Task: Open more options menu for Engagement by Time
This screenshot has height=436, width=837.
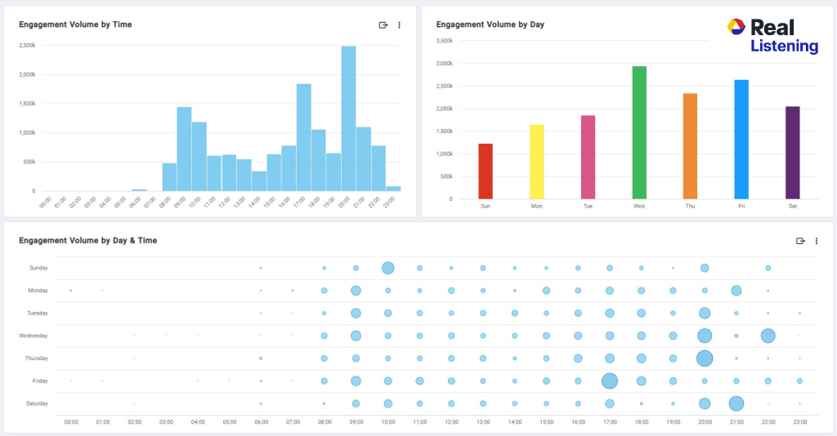Action: [399, 25]
